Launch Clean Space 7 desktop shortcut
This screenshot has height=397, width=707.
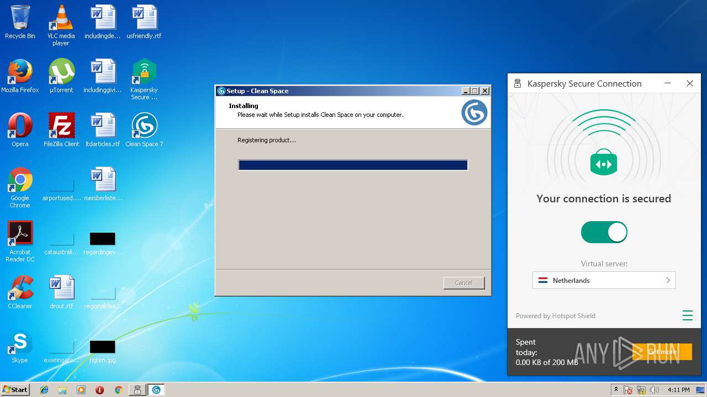coord(144,130)
